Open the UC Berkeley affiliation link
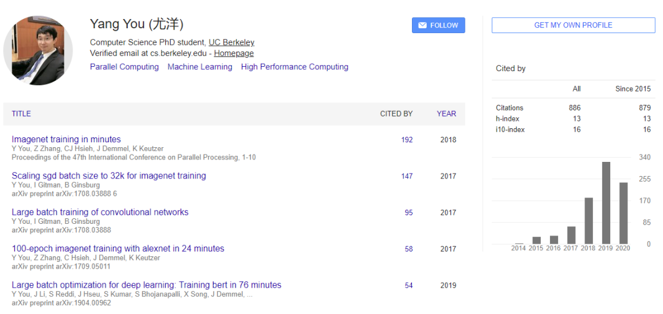 pos(231,42)
